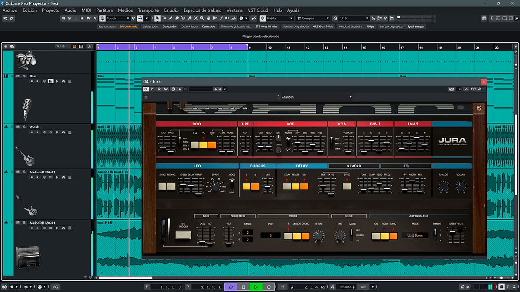Solo the Bass track
Screen dimensions: 520x292
click(24, 76)
